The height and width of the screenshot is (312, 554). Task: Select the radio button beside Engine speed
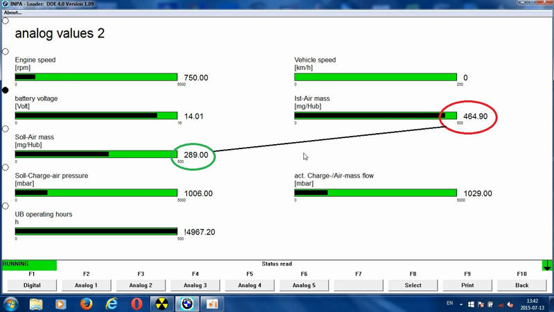[6, 51]
